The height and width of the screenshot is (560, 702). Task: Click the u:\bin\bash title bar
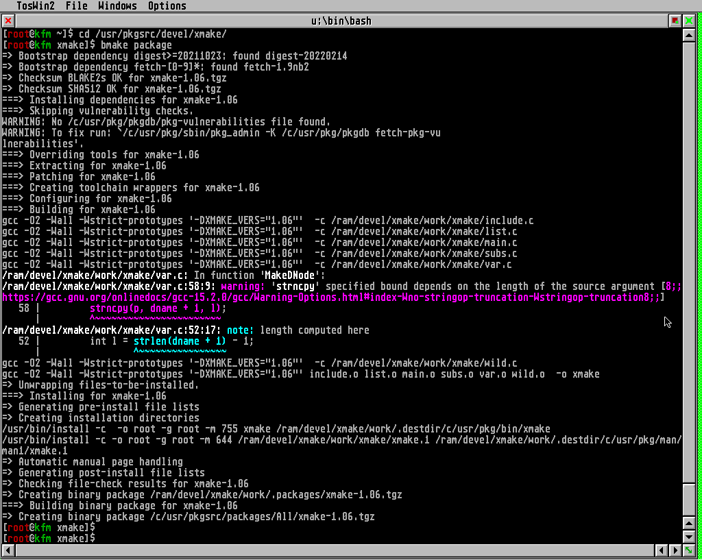(341, 21)
